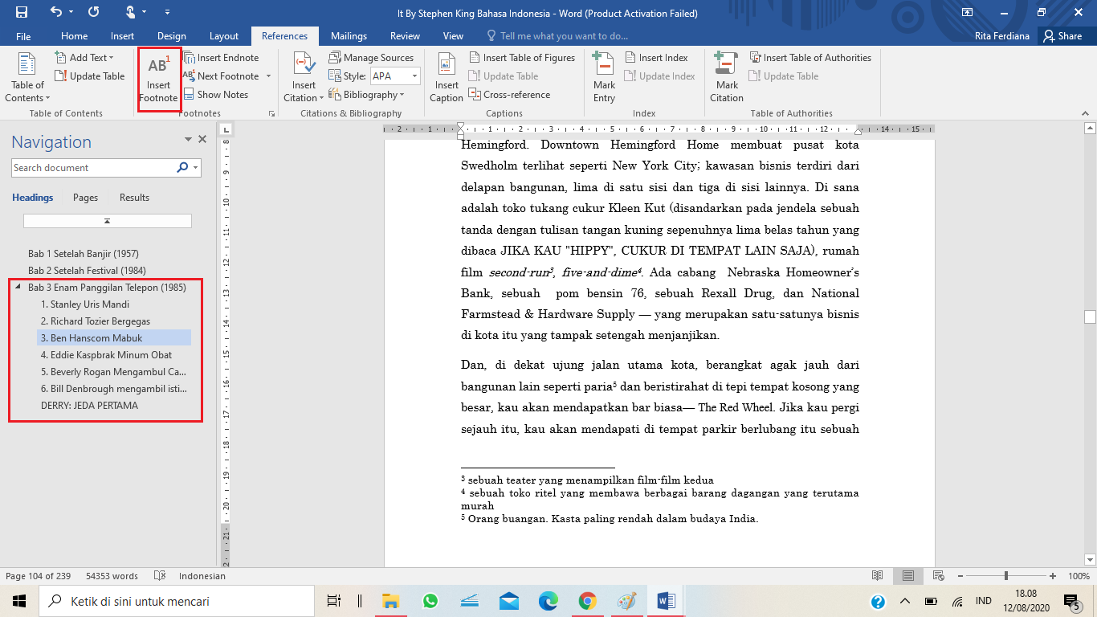Open the Insert tab
The width and height of the screenshot is (1097, 617).
[122, 36]
